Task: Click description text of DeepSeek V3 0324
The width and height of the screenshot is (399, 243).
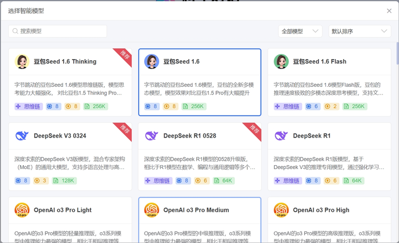Action: [69, 163]
